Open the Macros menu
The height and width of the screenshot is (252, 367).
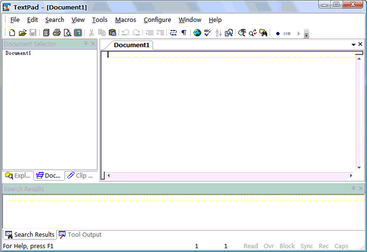pyautogui.click(x=125, y=20)
